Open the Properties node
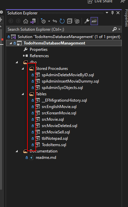Screen dimensions: 128x207 tap(38, 49)
